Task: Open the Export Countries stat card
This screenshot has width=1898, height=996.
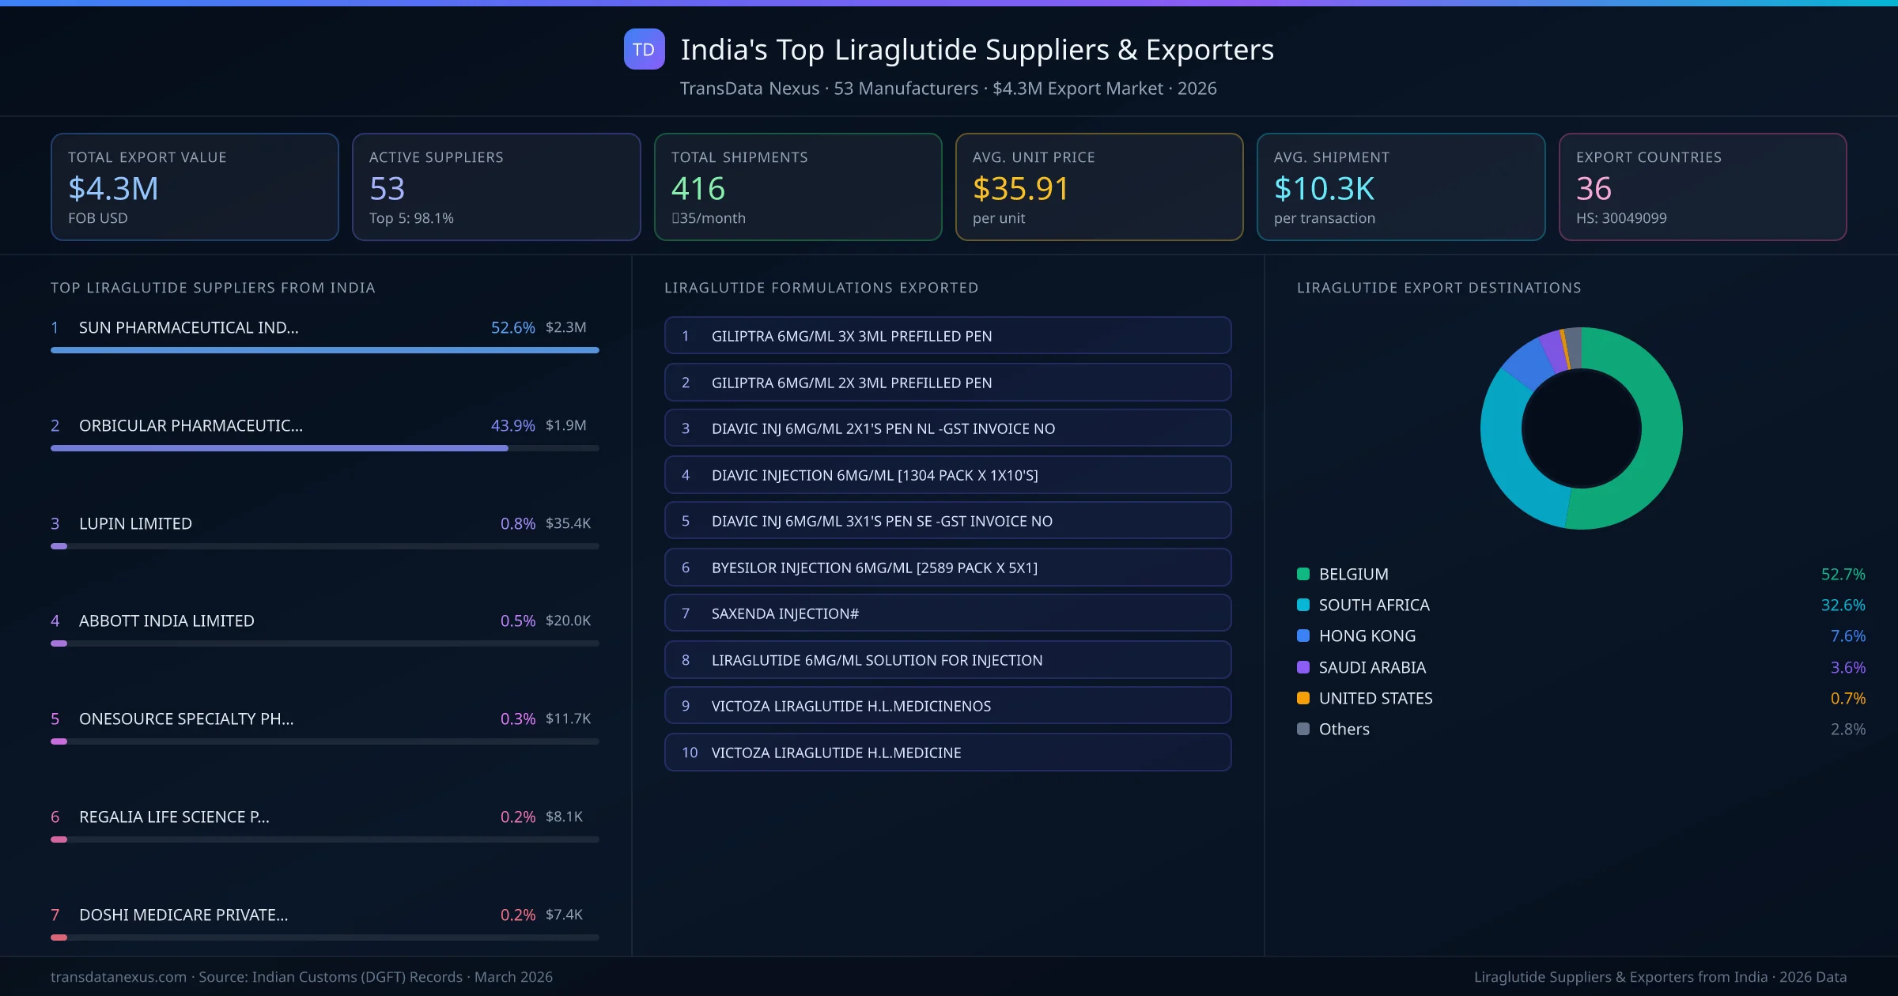Action: point(1702,187)
